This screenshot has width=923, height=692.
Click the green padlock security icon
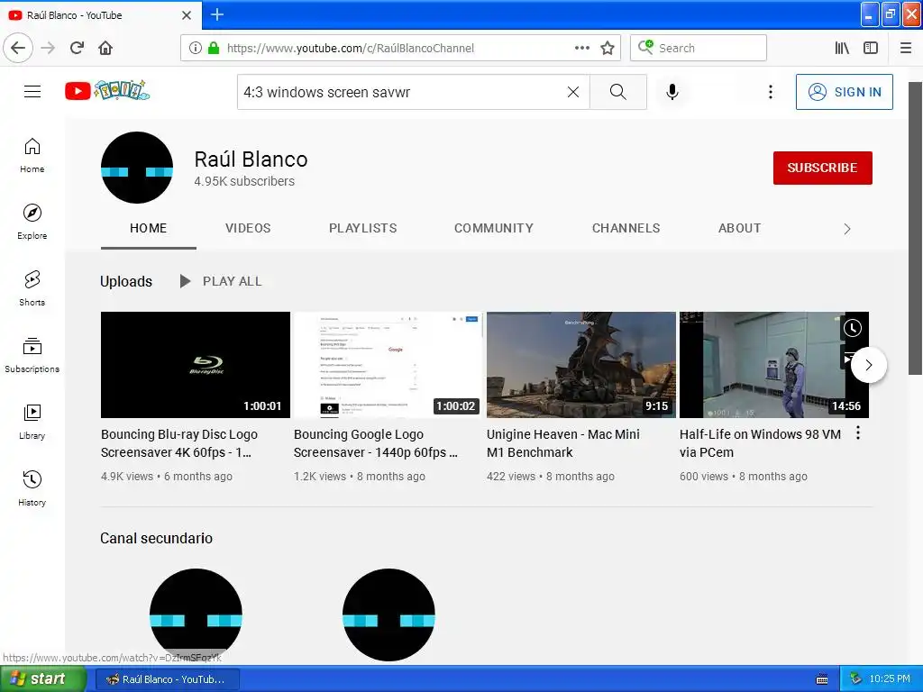coord(214,48)
